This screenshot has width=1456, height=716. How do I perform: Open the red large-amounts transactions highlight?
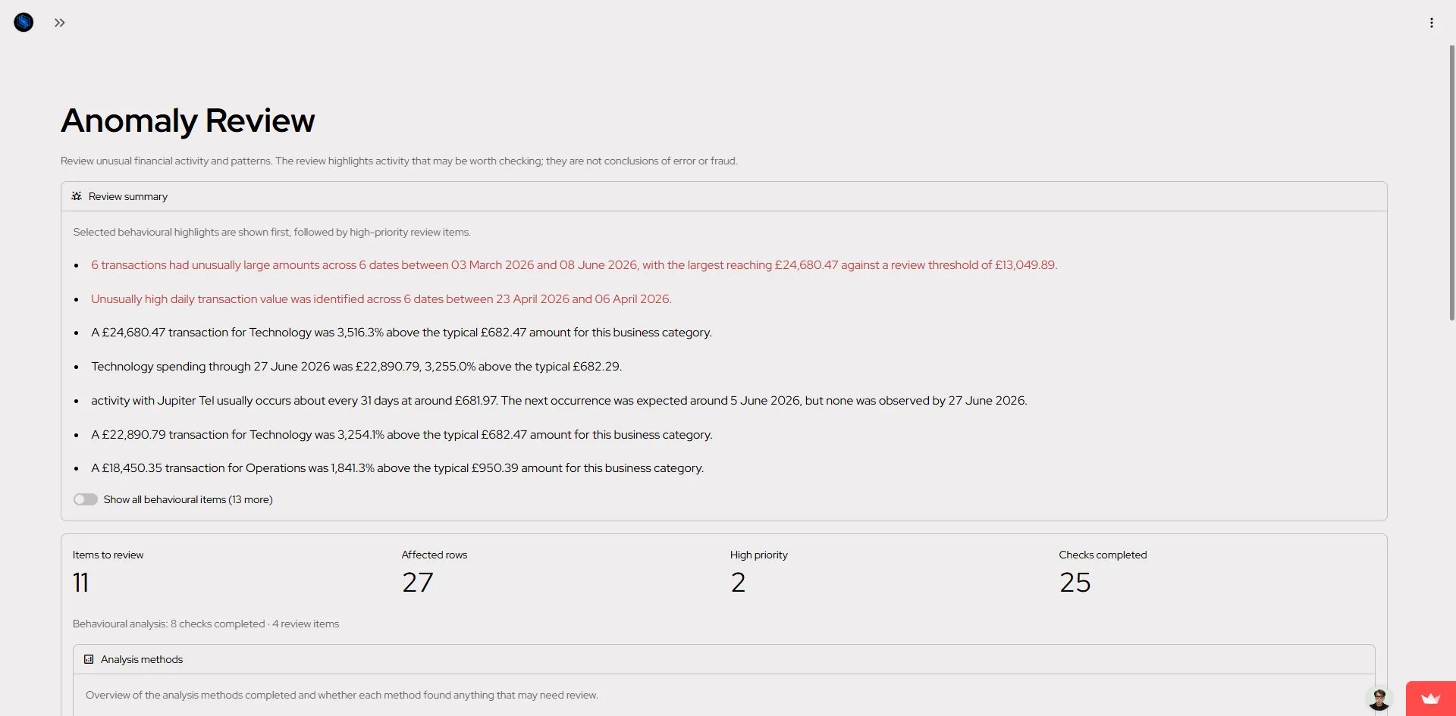tap(574, 265)
